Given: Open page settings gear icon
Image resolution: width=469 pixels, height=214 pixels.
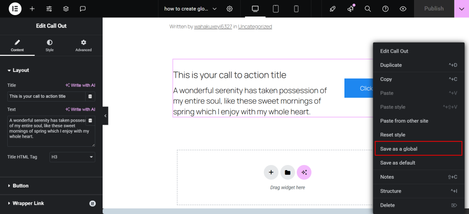Looking at the screenshot, I should click(229, 9).
